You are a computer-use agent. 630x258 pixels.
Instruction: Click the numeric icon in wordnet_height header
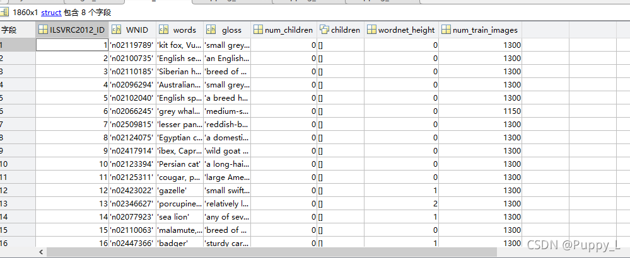371,30
